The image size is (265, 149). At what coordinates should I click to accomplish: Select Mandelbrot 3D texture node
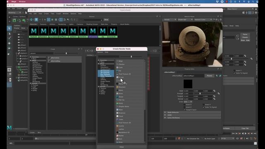130,132
